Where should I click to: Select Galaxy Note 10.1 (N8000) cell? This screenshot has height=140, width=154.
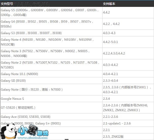[x=51, y=74]
